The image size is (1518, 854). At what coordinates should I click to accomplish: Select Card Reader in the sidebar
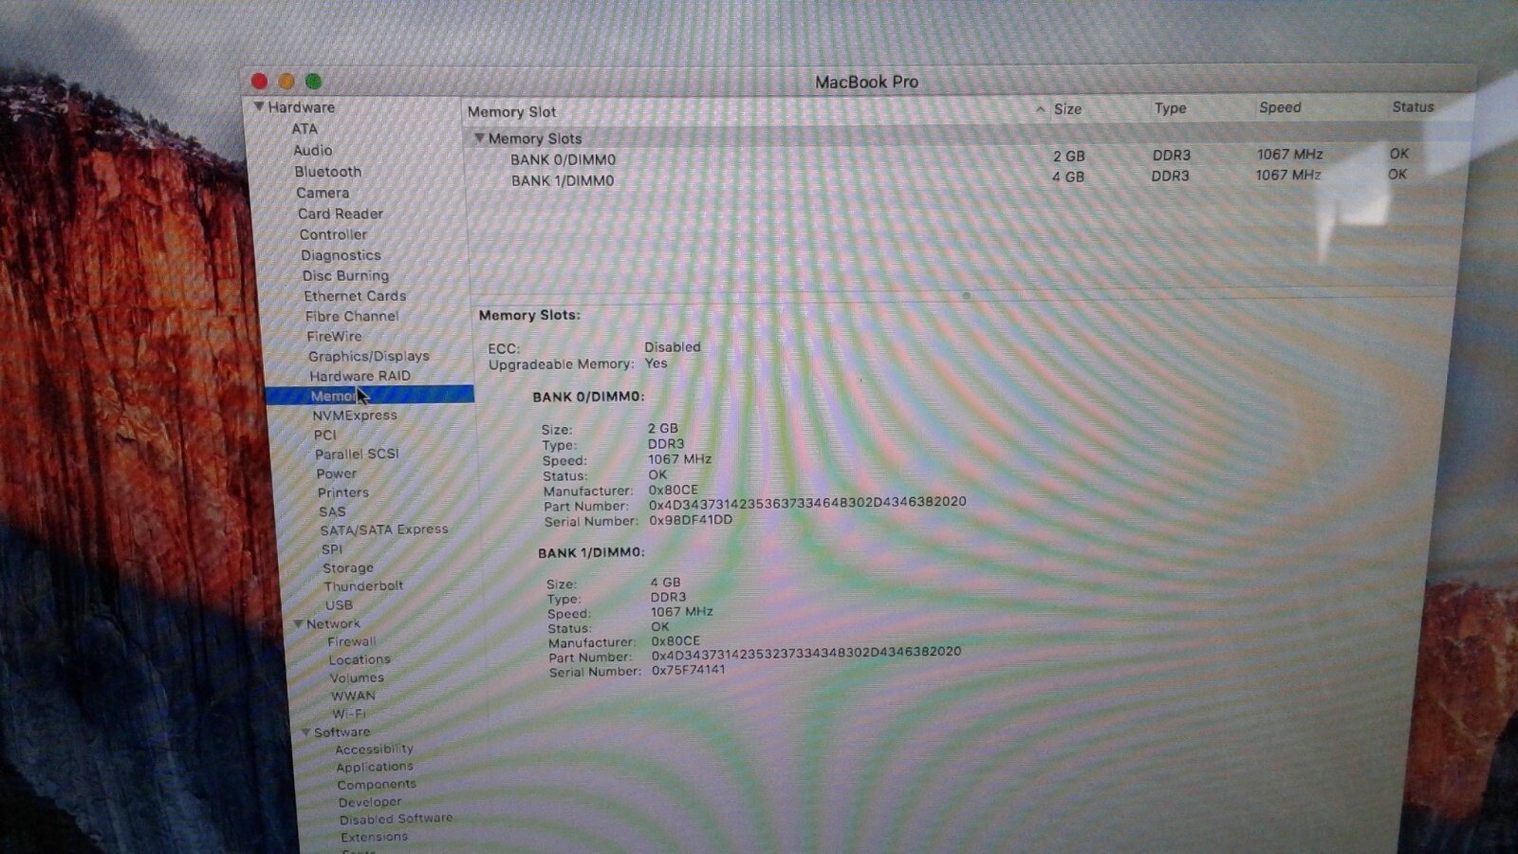pos(341,213)
